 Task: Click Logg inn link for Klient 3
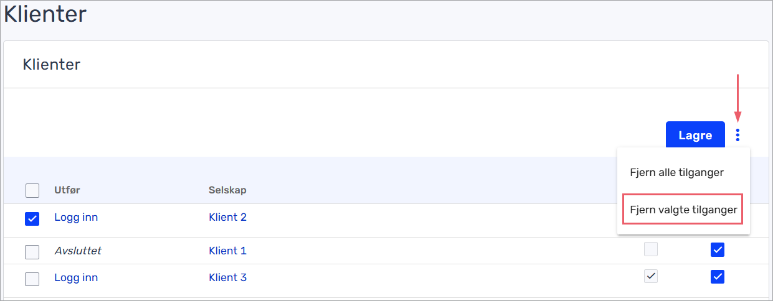pyautogui.click(x=76, y=277)
